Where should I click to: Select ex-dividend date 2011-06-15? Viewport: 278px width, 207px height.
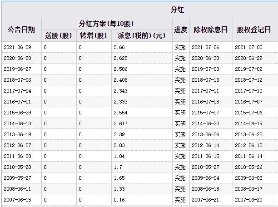[205, 156]
